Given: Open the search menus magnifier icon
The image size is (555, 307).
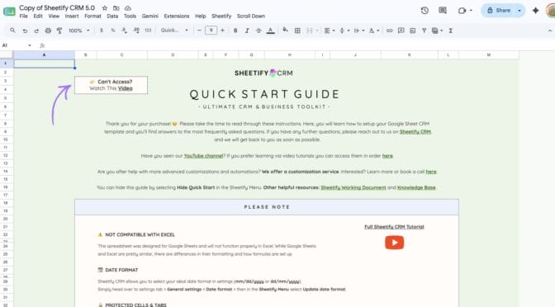Looking at the screenshot, I should [12, 31].
